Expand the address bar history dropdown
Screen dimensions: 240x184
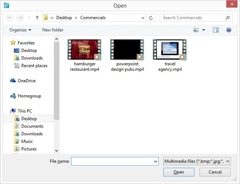[x=143, y=18]
